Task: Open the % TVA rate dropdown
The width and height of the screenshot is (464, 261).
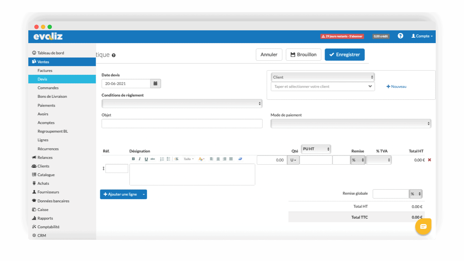Action: (x=379, y=160)
